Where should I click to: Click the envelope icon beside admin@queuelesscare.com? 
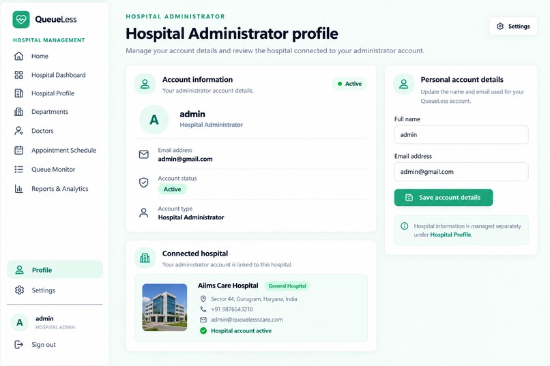203,320
